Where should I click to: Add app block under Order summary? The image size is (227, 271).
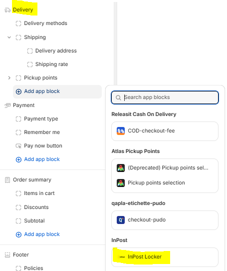37,234
